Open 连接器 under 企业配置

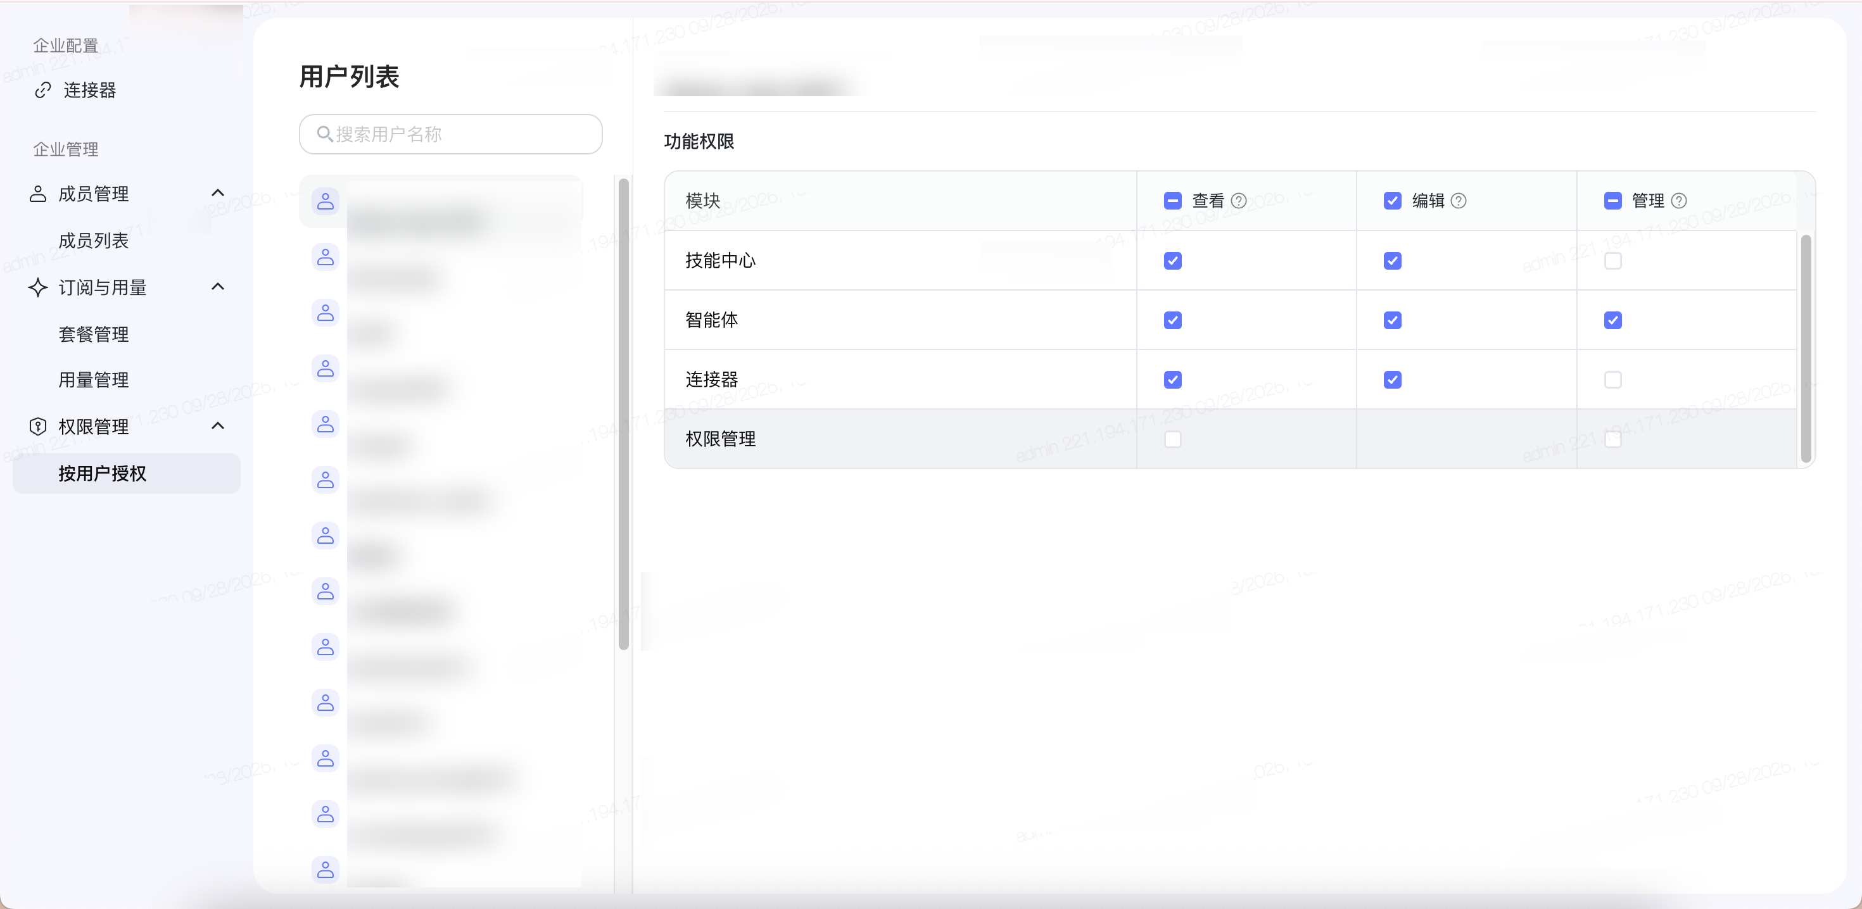point(90,91)
